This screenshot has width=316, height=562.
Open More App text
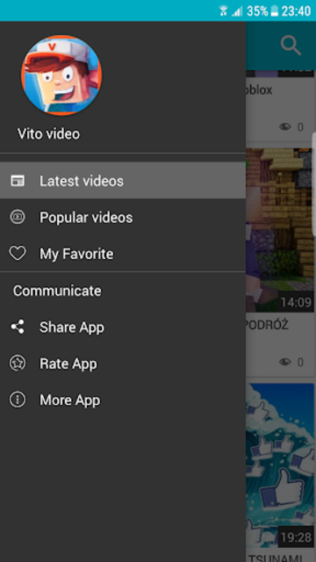tap(70, 400)
